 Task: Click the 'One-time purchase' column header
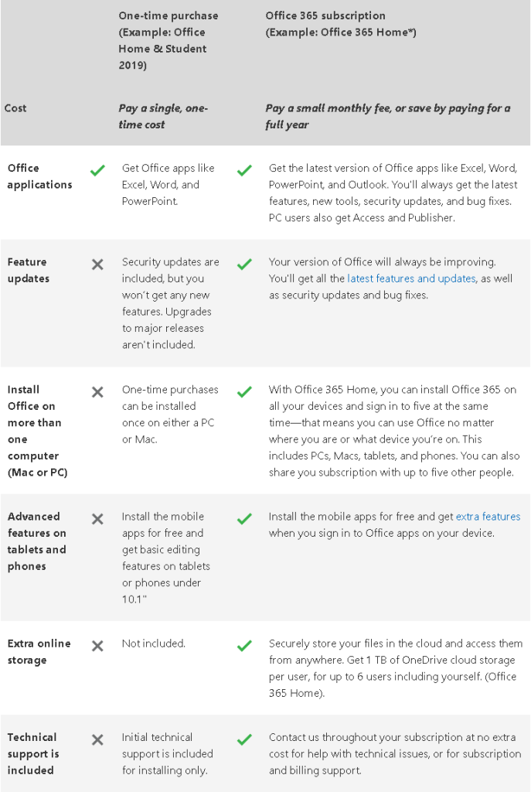[x=168, y=15]
